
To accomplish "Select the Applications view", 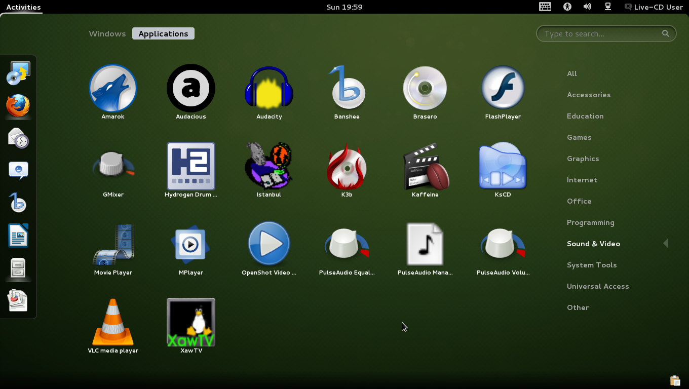I will pyautogui.click(x=163, y=33).
